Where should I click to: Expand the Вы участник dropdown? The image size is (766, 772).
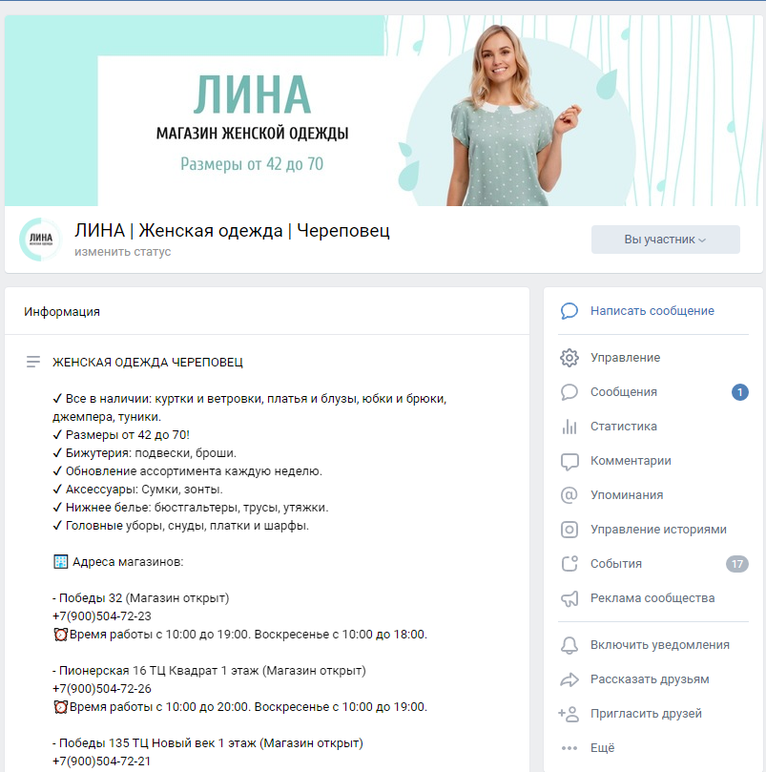tap(665, 240)
